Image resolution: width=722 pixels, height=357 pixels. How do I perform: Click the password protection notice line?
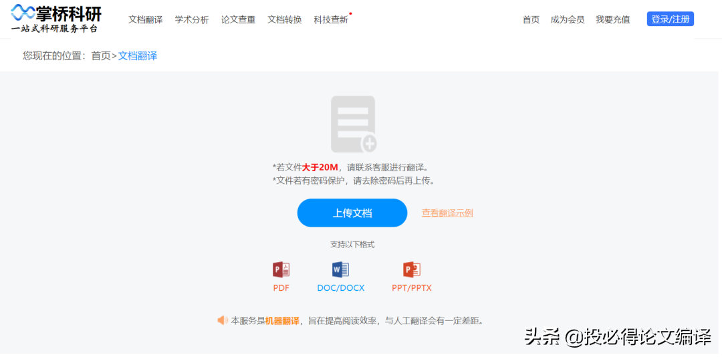click(x=354, y=181)
